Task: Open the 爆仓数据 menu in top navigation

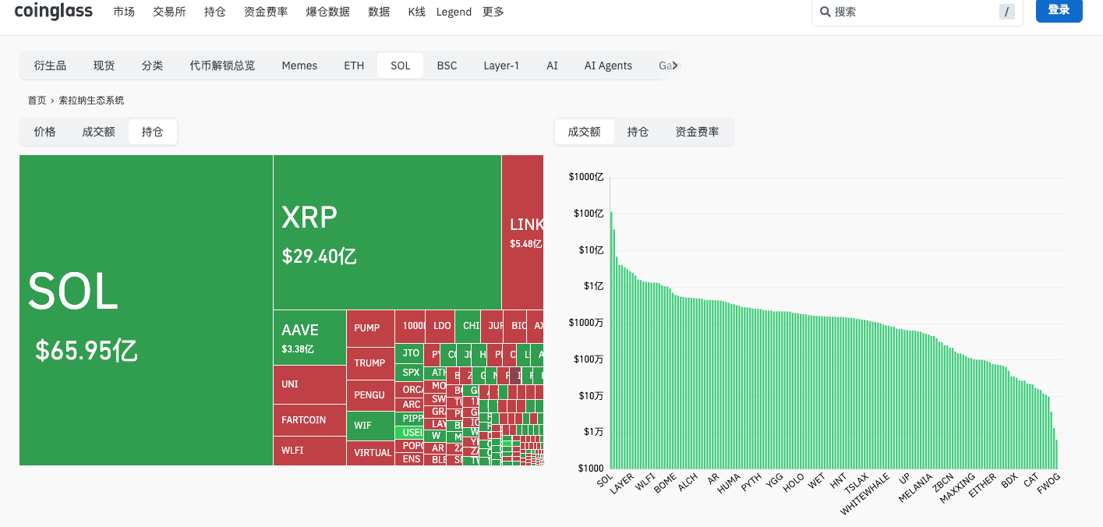Action: pos(328,12)
